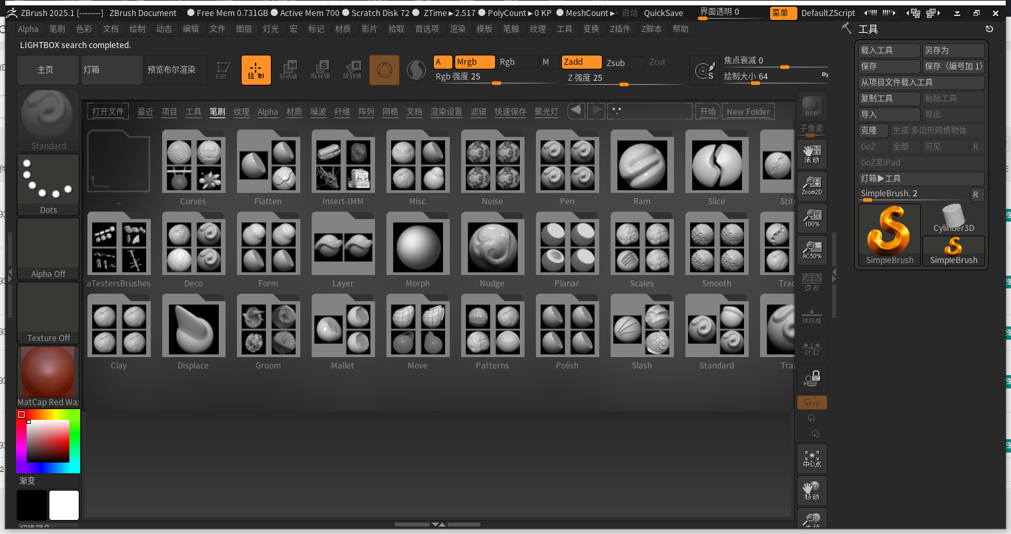
Task: Switch to the 材质 tab in Lightbox
Action: tap(294, 111)
